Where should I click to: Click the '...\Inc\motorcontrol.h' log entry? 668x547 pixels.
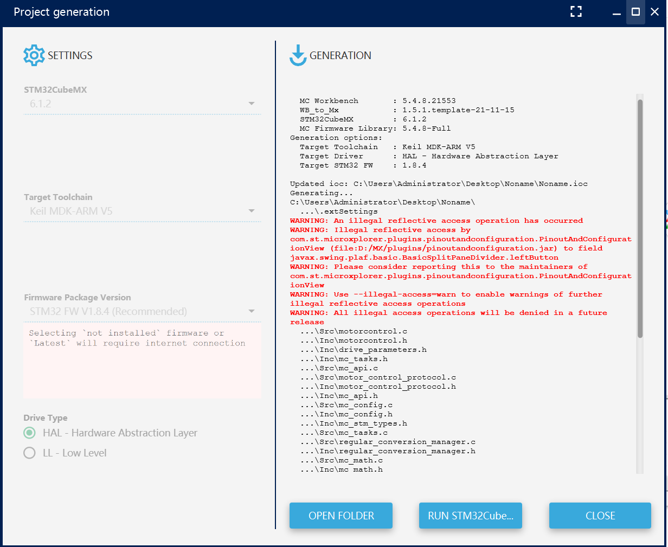354,340
